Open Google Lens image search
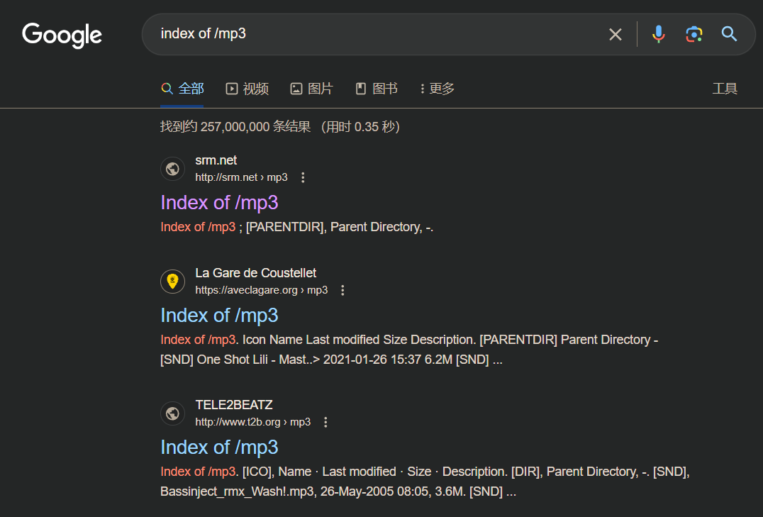The height and width of the screenshot is (517, 763). [x=694, y=34]
